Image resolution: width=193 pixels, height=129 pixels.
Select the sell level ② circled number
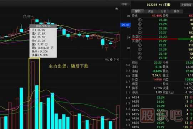click(140, 33)
